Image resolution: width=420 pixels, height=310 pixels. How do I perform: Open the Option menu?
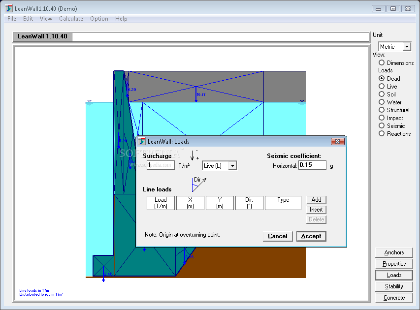click(99, 19)
